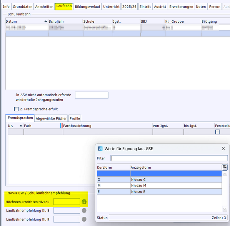Click the Kurzform M cell
Image resolution: width=230 pixels, height=226 pixels.
(x=114, y=186)
